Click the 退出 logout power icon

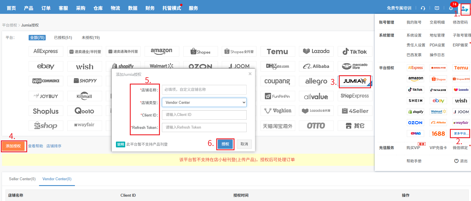tap(456, 161)
